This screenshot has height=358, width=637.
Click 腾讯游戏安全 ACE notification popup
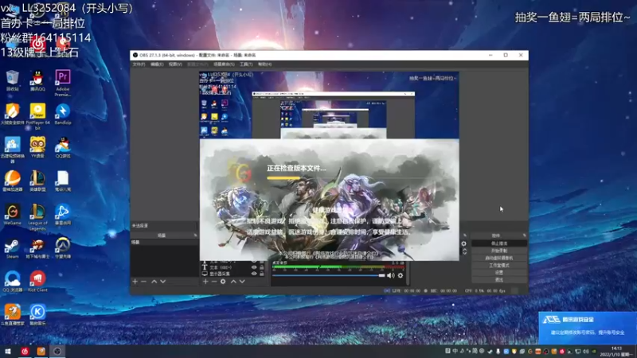[588, 328]
